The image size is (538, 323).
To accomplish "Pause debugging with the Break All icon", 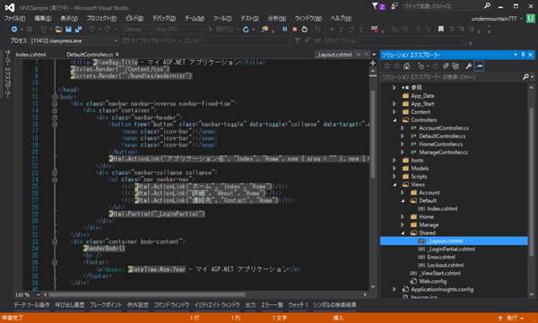I will tap(284, 30).
